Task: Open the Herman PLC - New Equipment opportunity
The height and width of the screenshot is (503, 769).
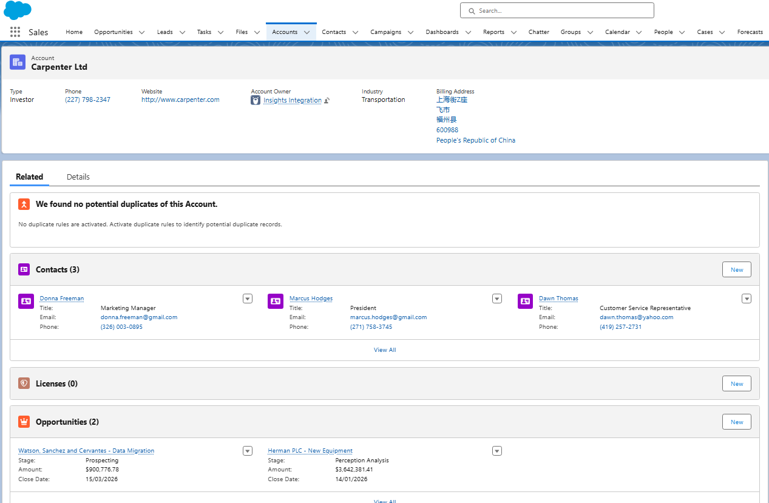Action: pyautogui.click(x=310, y=450)
